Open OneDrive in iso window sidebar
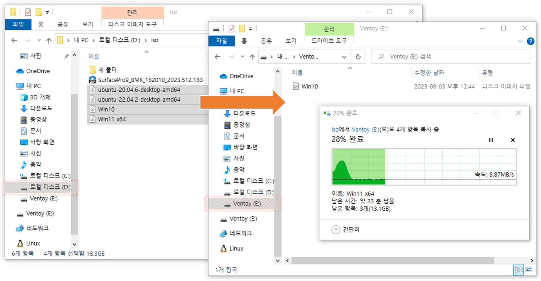The width and height of the screenshot is (541, 281). [x=33, y=71]
